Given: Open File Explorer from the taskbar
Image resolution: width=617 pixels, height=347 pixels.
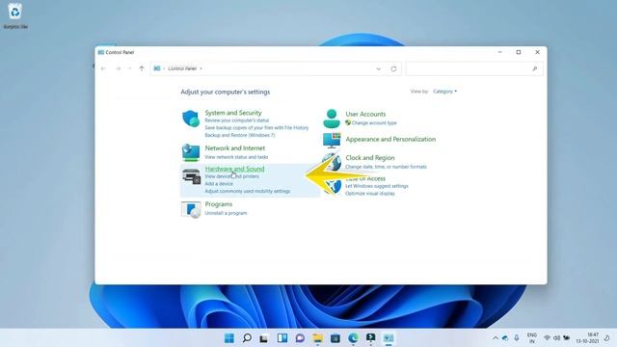Looking at the screenshot, I should click(317, 338).
